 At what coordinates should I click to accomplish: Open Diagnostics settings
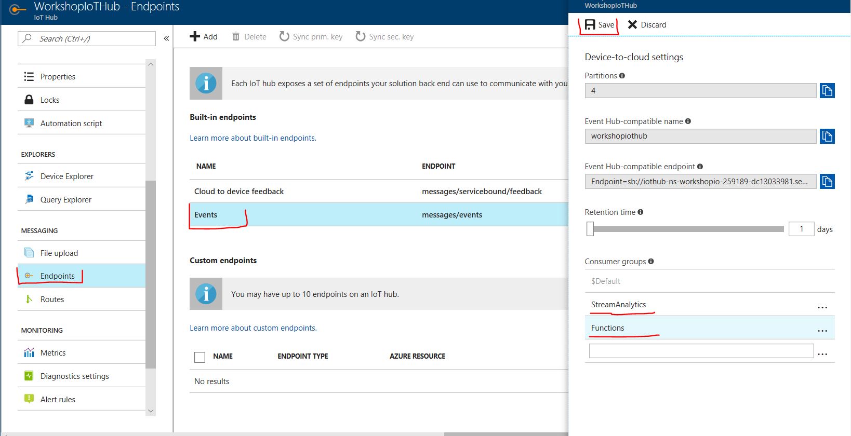coord(82,376)
